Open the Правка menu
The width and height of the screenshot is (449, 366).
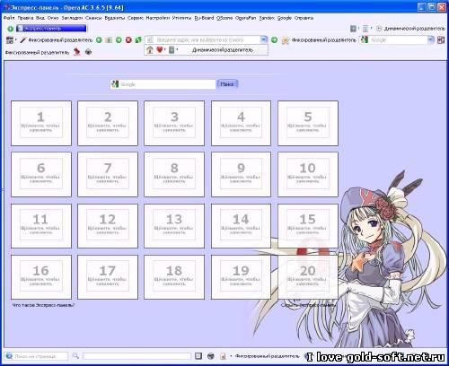pyautogui.click(x=25, y=18)
